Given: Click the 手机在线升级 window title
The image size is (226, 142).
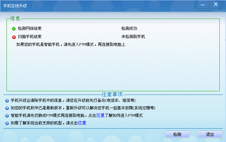Looking at the screenshot, I should [15, 6].
